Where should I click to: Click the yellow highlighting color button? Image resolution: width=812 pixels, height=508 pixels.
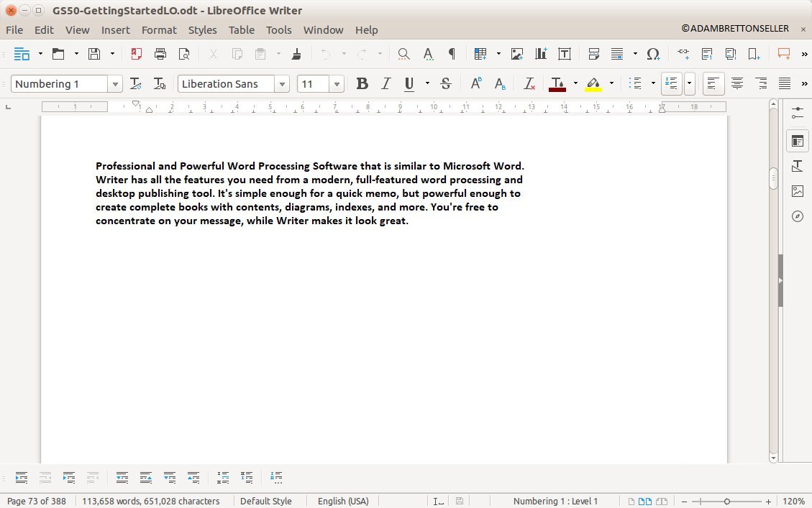pyautogui.click(x=593, y=84)
